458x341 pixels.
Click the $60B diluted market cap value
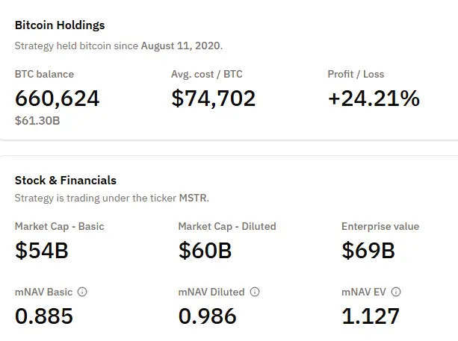(205, 251)
